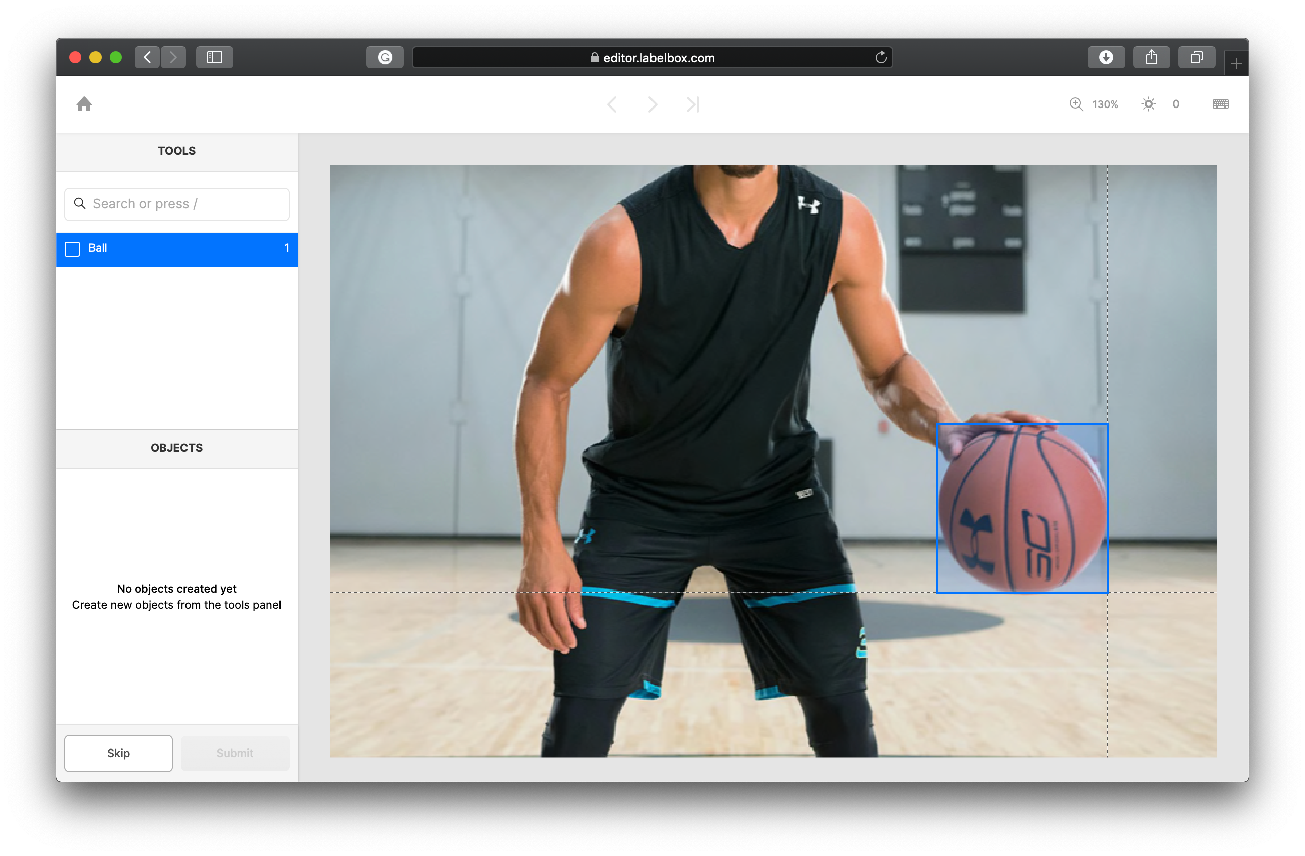Click the blue ball bounding box
1305x856 pixels.
tap(1022, 508)
